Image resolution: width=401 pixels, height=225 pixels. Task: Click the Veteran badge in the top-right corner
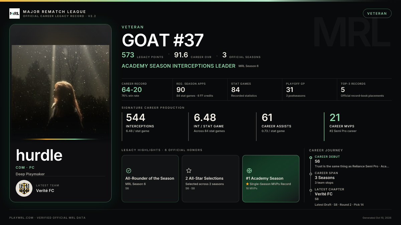coord(377,13)
